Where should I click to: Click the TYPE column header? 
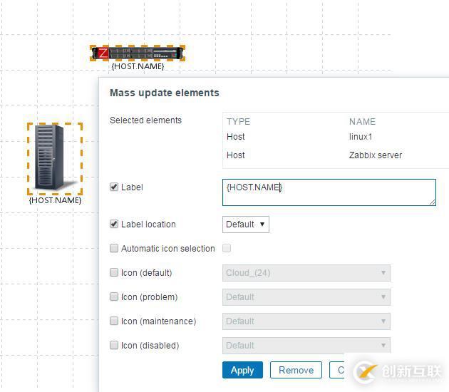coord(238,122)
